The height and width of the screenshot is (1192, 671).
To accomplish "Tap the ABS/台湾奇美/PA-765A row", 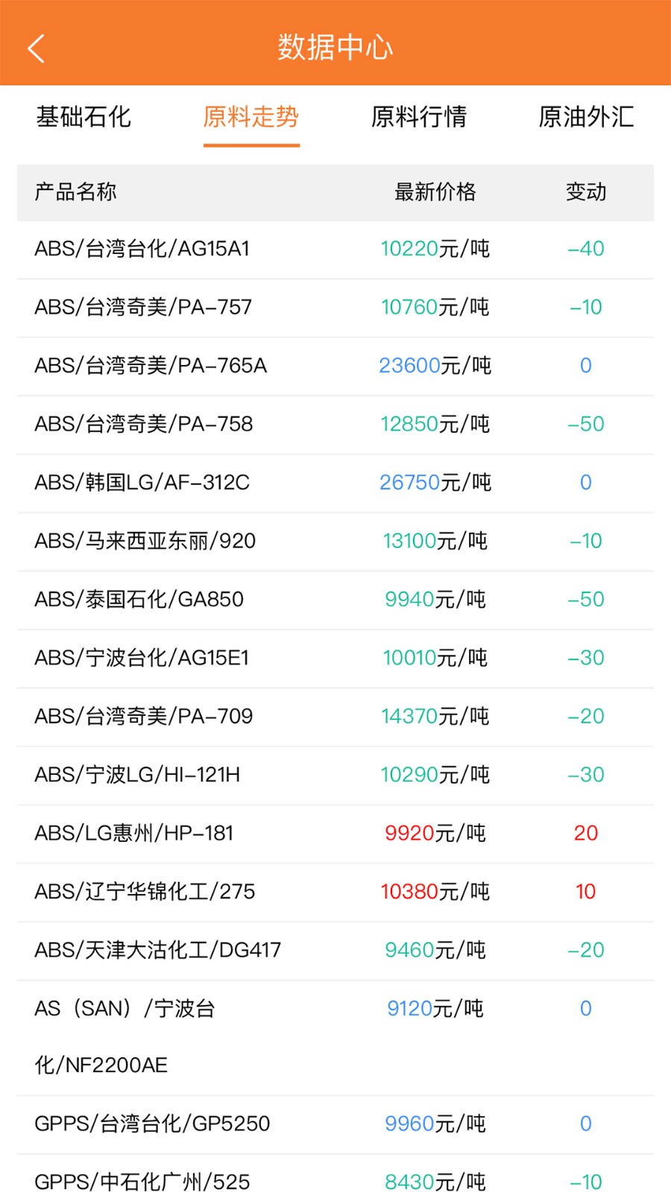I will [151, 366].
